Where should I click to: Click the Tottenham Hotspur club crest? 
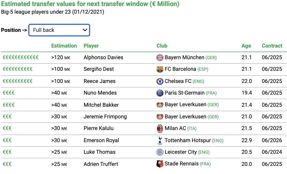pos(160,140)
